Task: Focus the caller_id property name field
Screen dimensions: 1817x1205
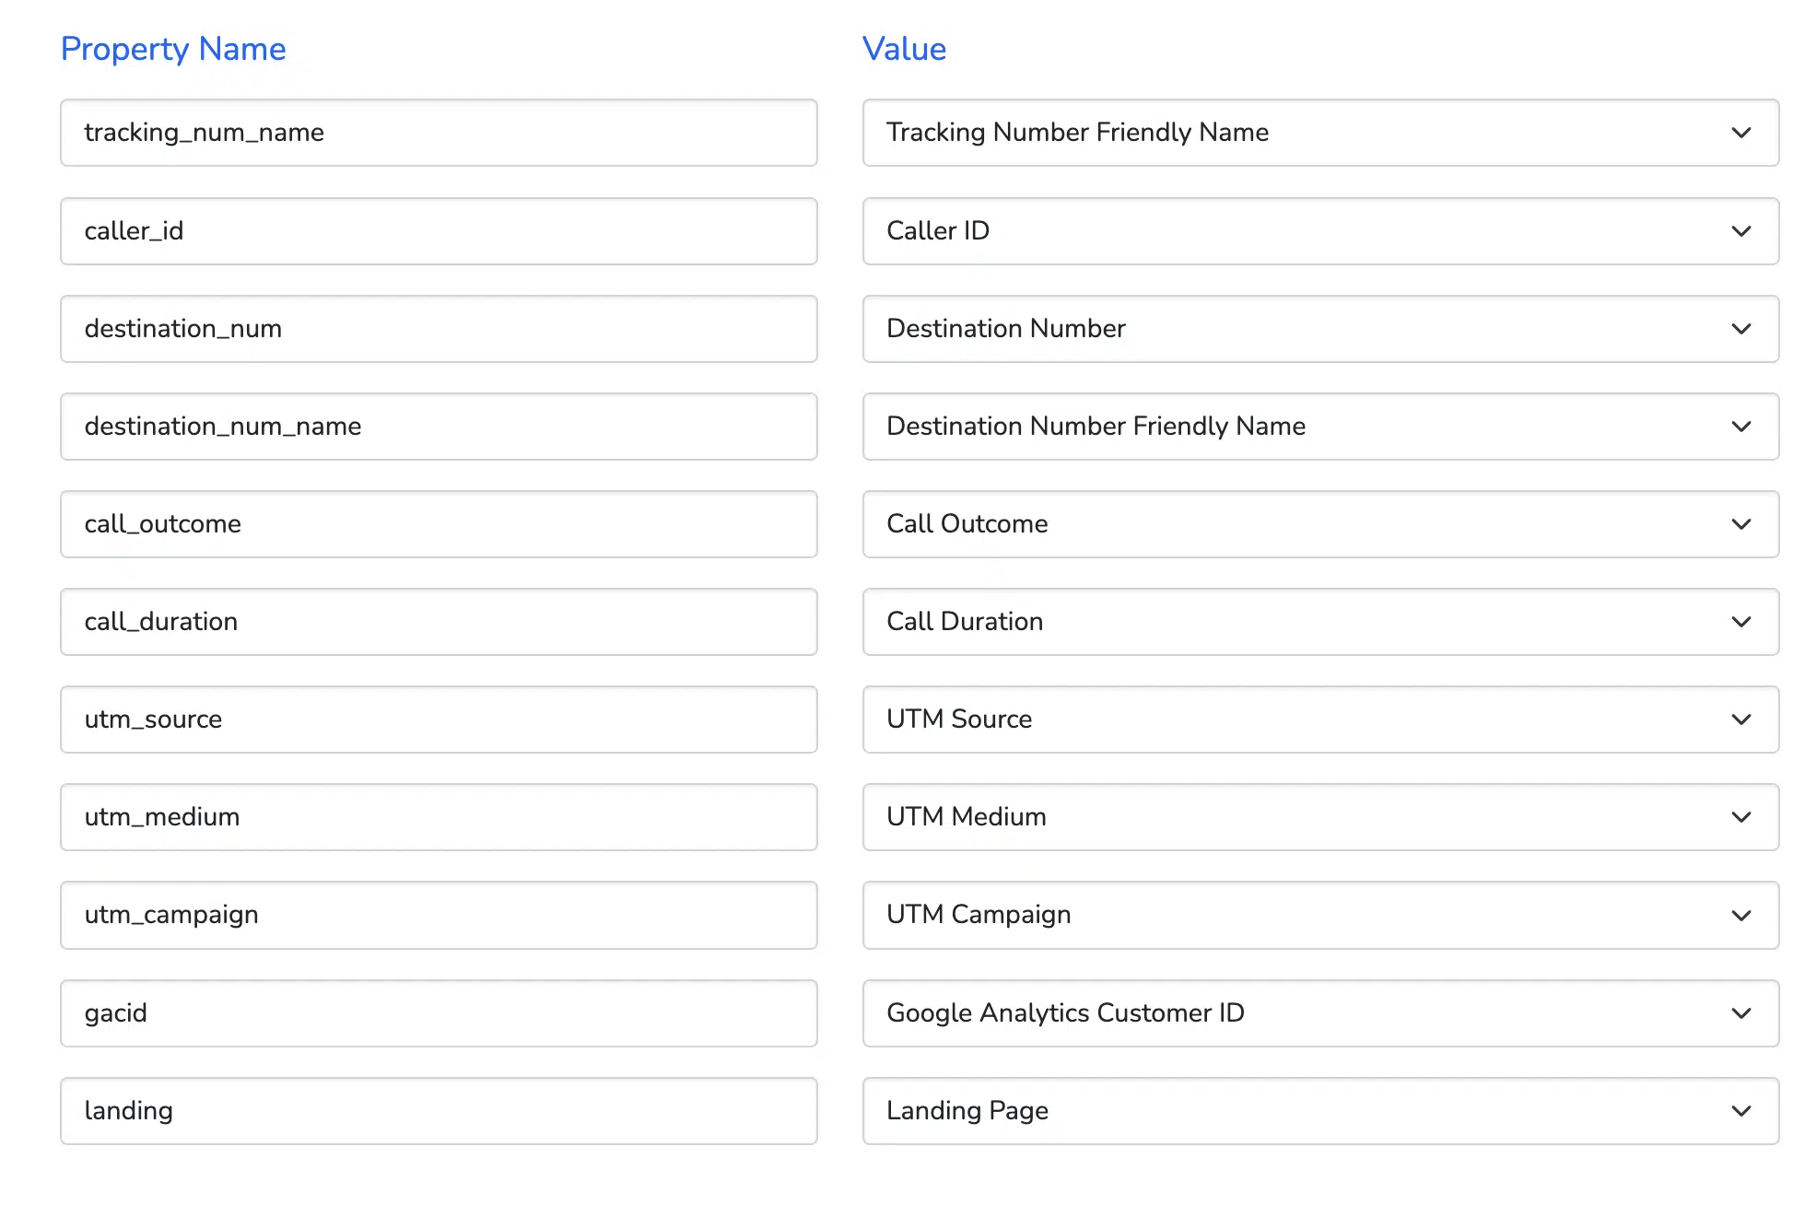Action: click(x=439, y=231)
